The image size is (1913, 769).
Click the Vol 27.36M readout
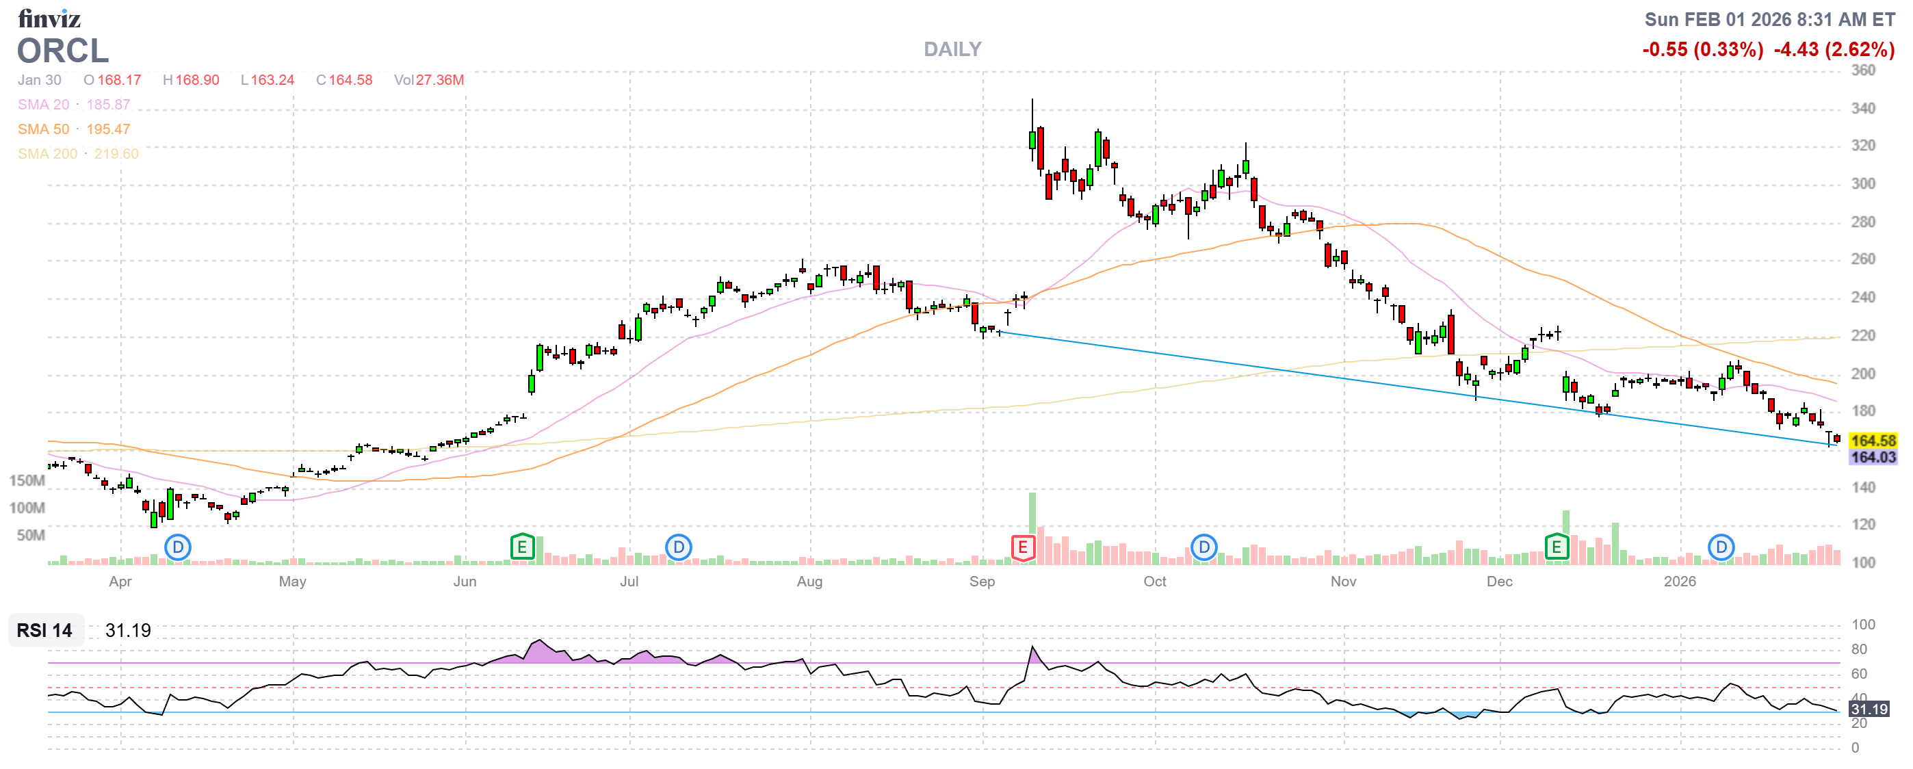[428, 80]
